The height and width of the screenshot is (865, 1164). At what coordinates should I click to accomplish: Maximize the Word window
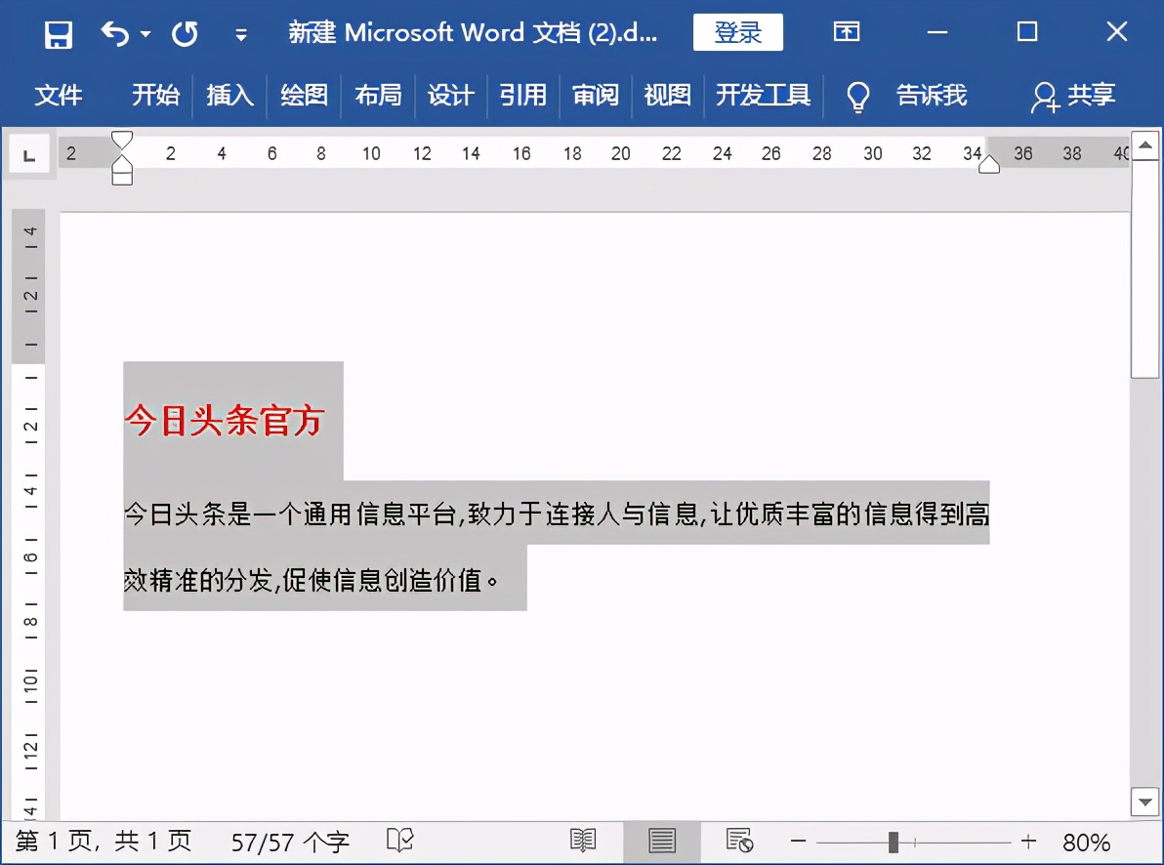click(1027, 31)
